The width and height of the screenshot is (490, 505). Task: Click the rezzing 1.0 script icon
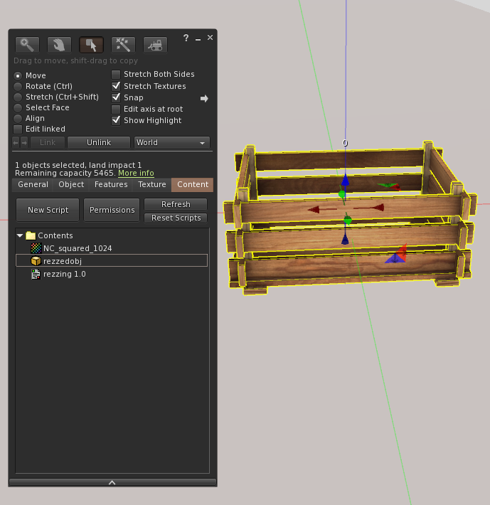pos(36,274)
